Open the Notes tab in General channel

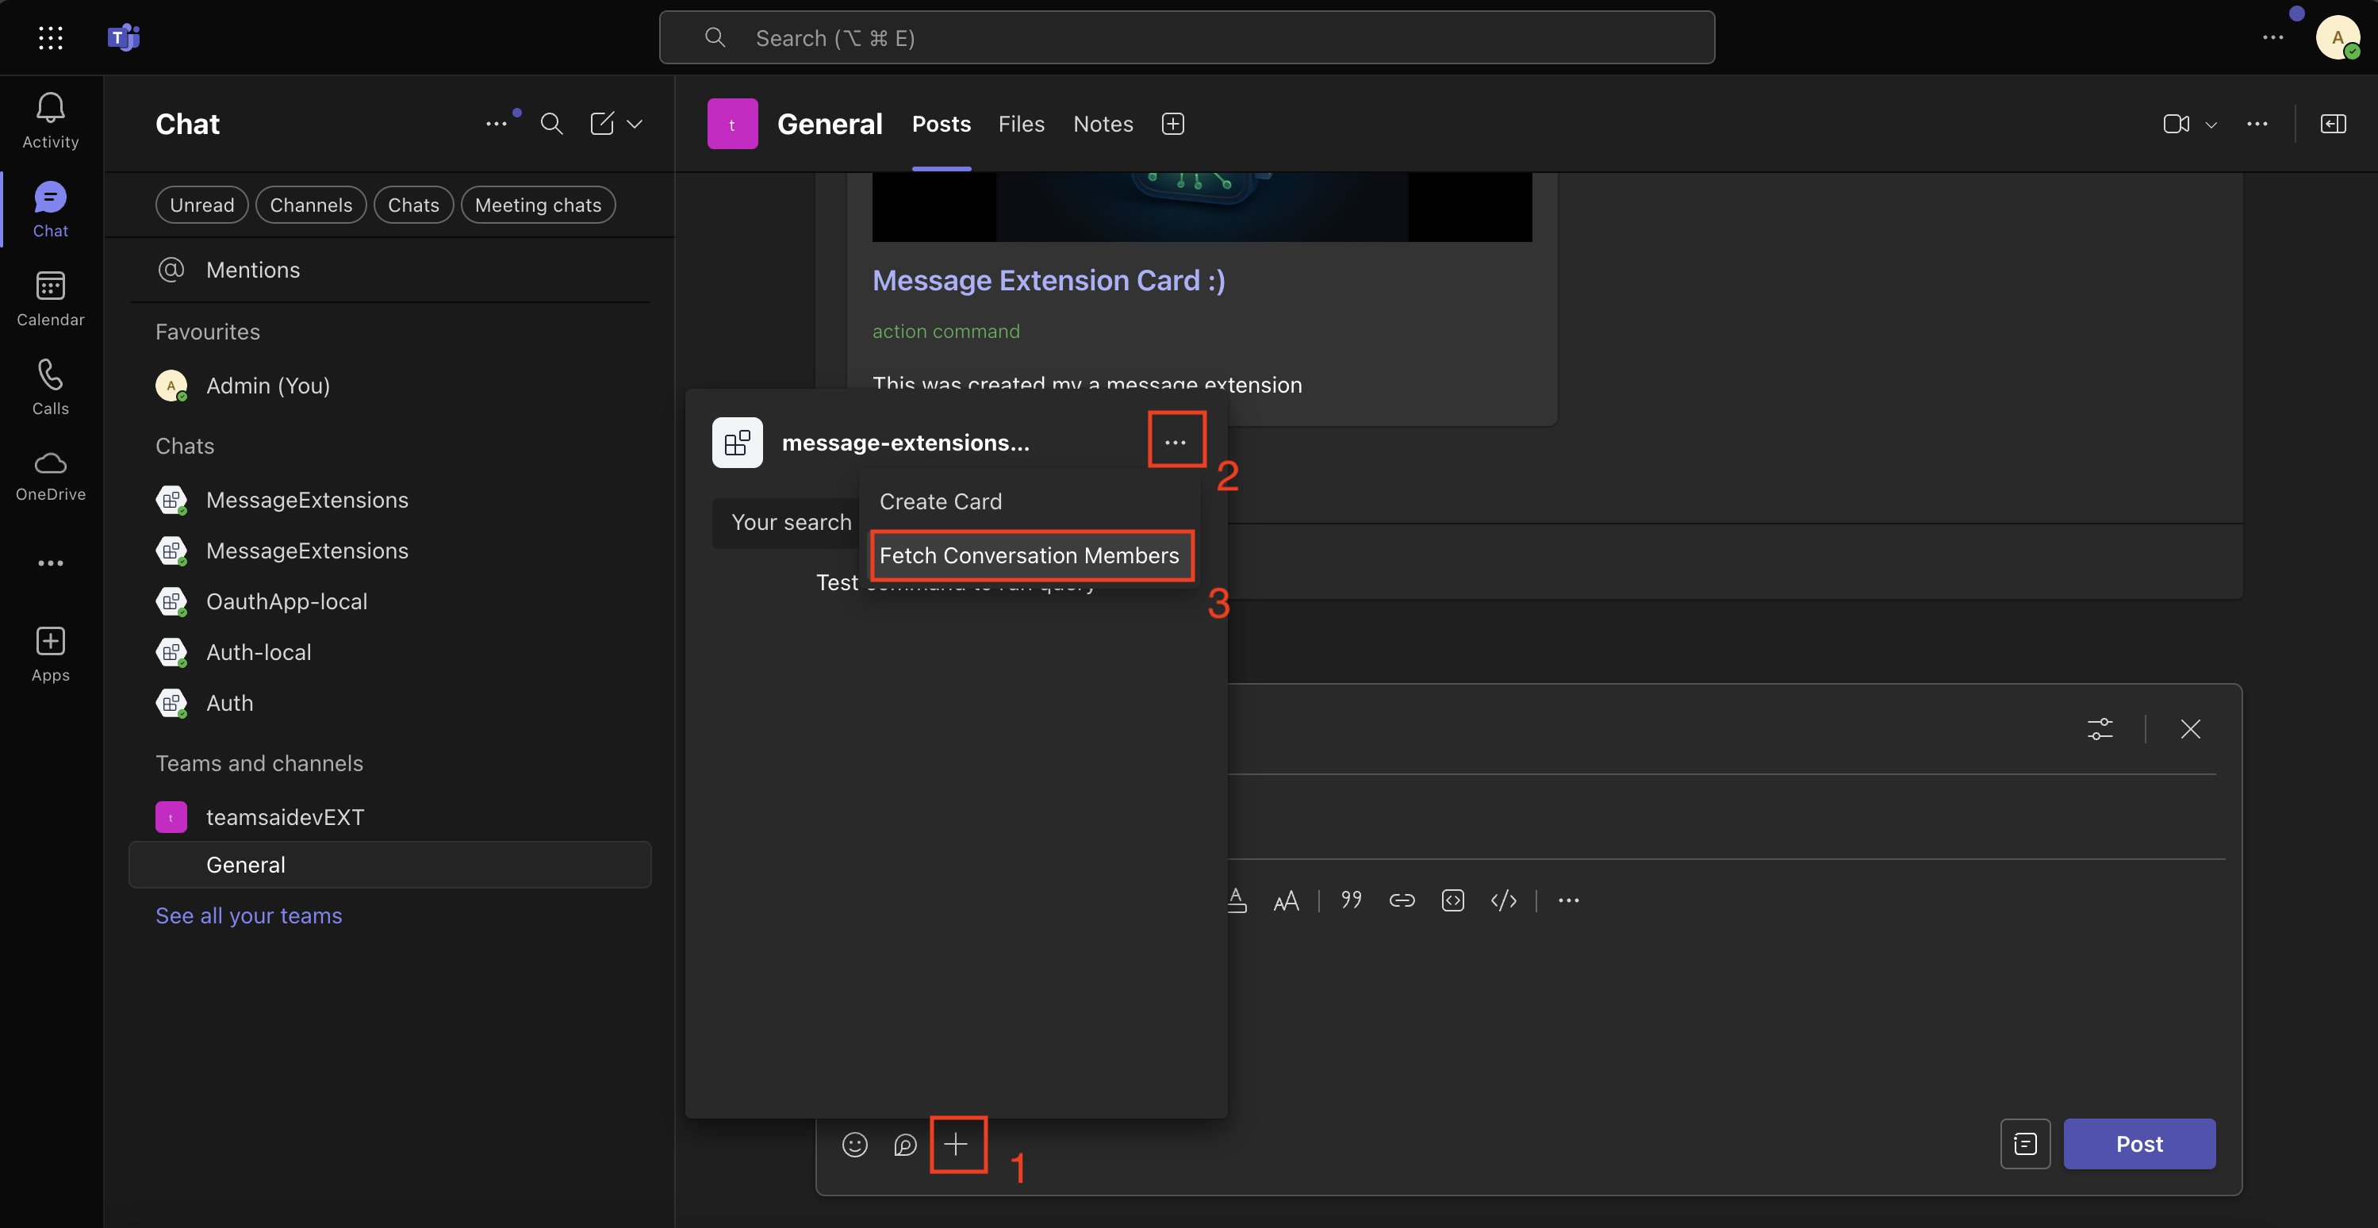(1103, 123)
